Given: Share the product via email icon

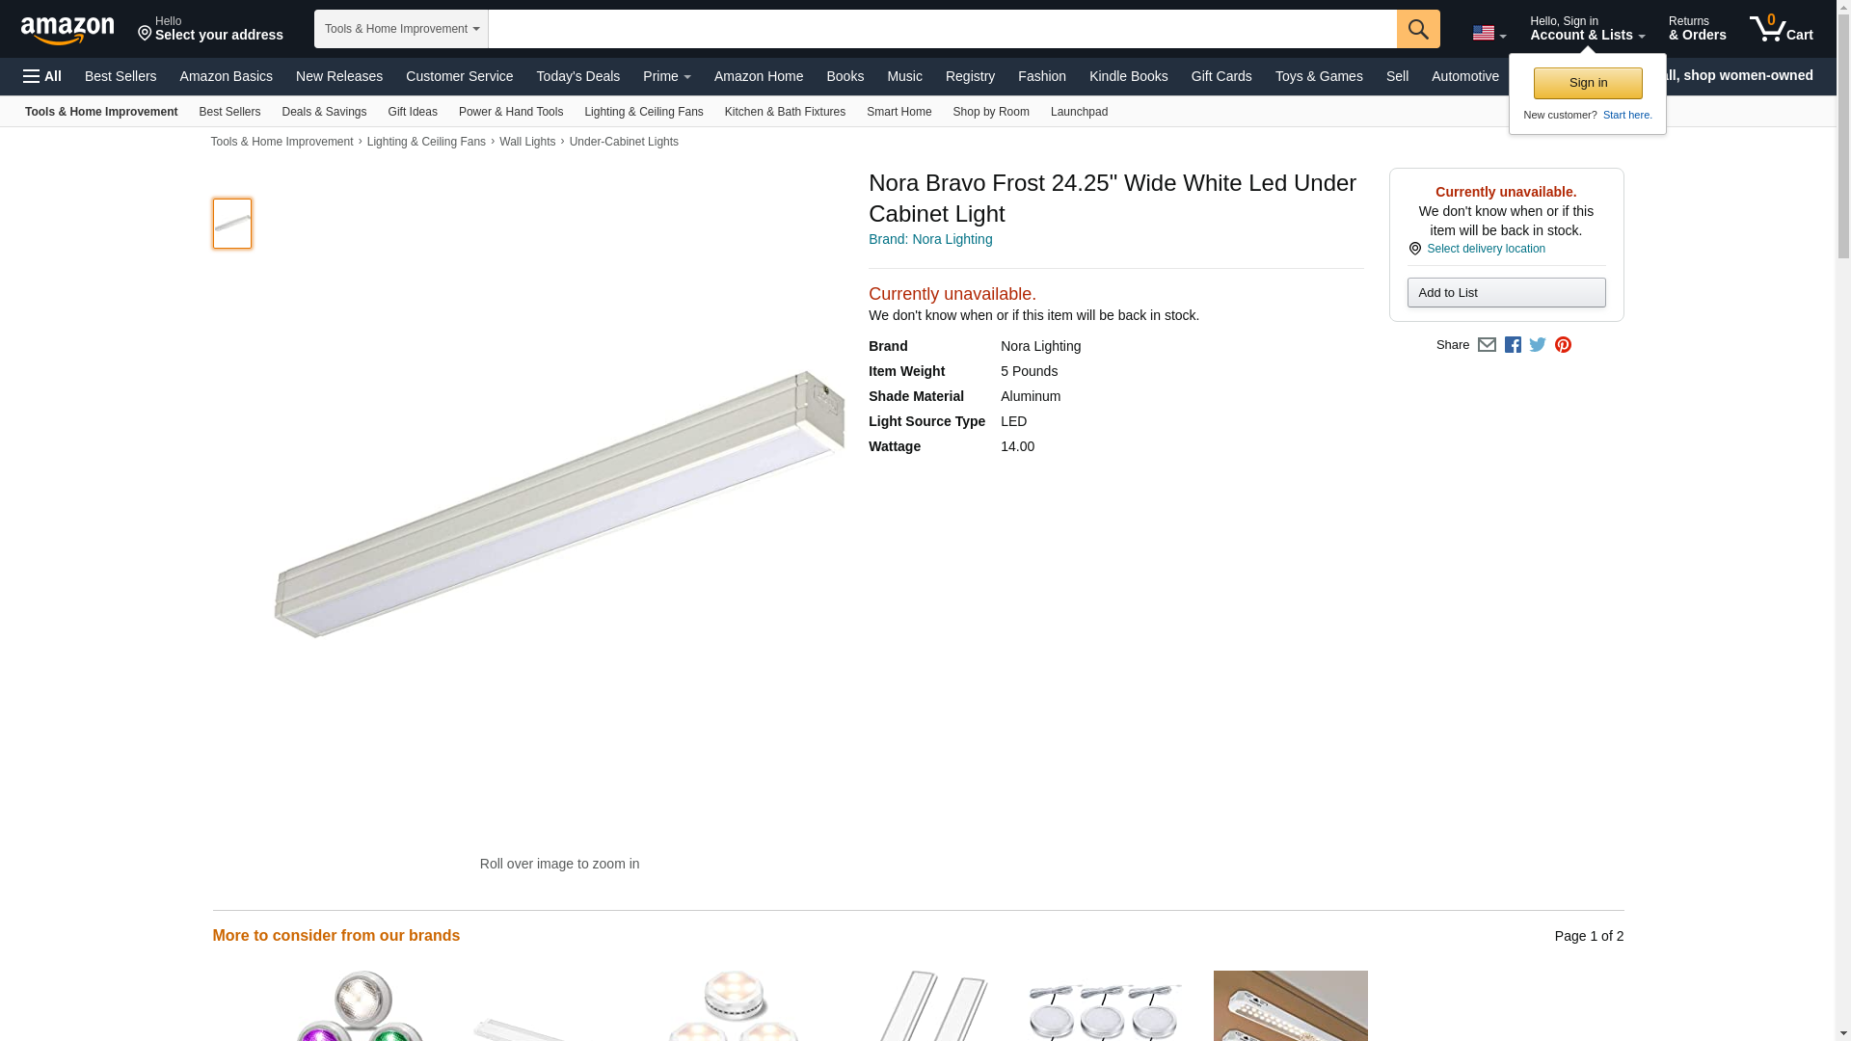Looking at the screenshot, I should [1487, 345].
